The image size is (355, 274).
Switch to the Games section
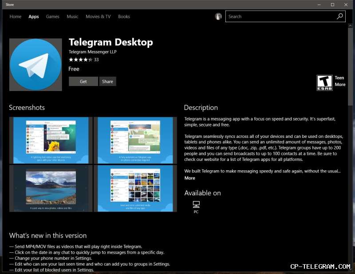click(52, 16)
